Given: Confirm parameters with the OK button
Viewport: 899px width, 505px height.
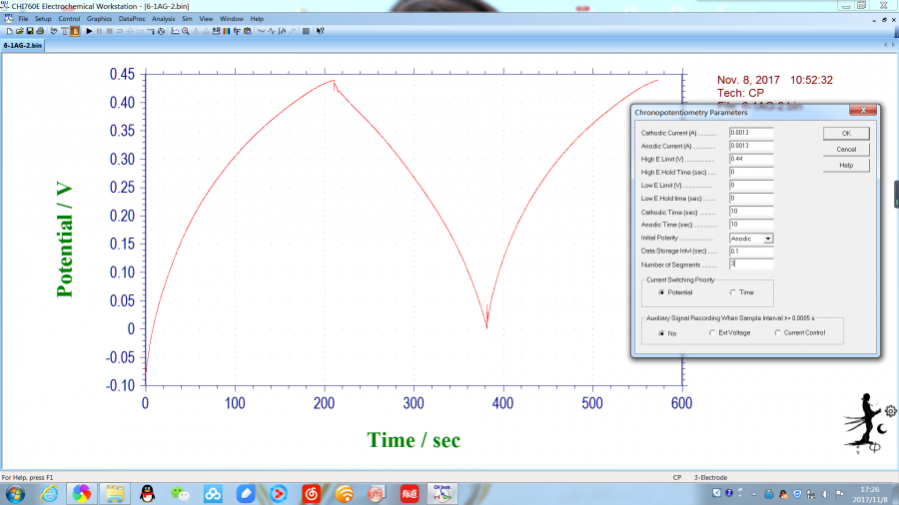Looking at the screenshot, I should 846,134.
